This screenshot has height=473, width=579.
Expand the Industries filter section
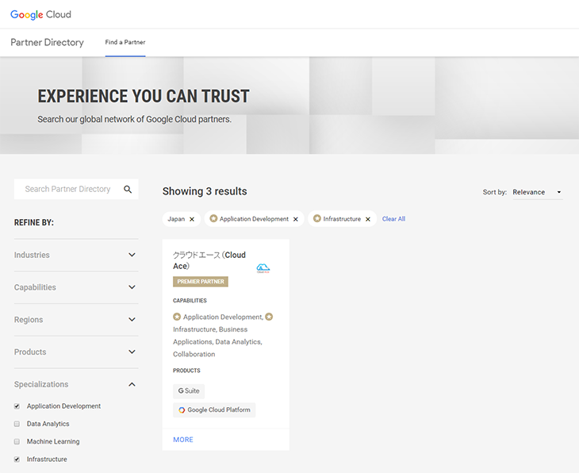[76, 255]
